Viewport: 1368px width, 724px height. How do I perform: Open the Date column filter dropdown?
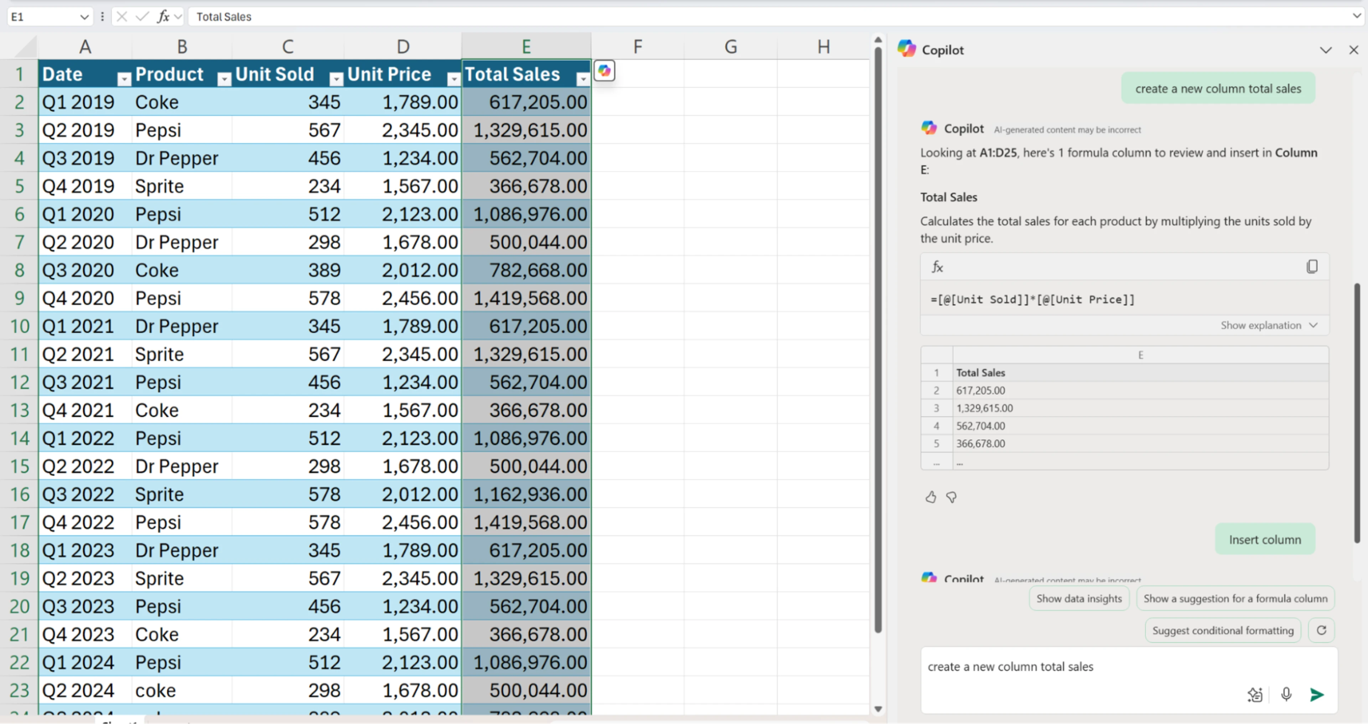click(x=124, y=79)
